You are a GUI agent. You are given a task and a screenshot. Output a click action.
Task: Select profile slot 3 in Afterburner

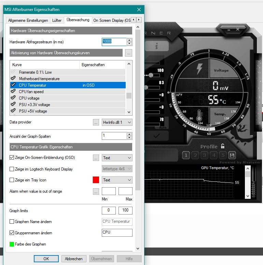205,155
